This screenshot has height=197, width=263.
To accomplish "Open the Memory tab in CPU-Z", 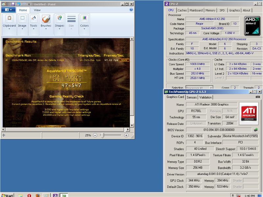I will [x=210, y=11].
